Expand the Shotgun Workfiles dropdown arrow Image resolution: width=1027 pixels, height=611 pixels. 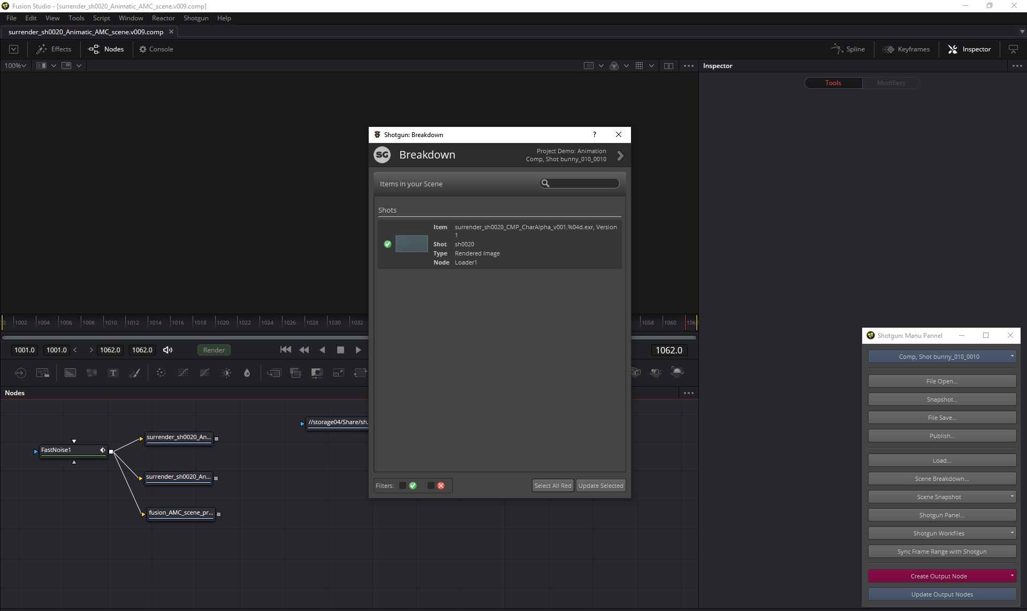point(1011,533)
